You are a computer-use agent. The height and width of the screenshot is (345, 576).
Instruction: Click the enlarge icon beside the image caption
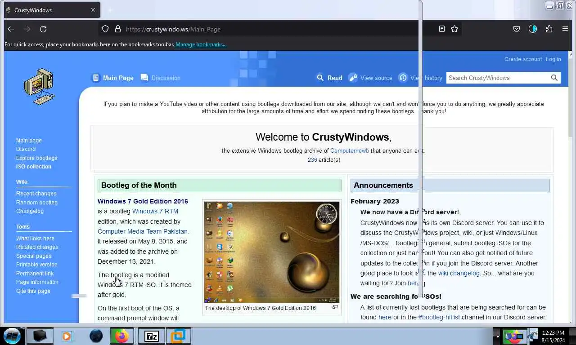(x=335, y=307)
